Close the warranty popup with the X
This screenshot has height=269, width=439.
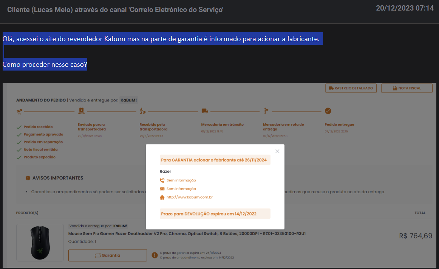[x=277, y=151]
